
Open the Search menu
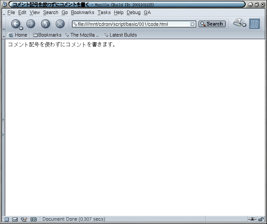[x=50, y=12]
